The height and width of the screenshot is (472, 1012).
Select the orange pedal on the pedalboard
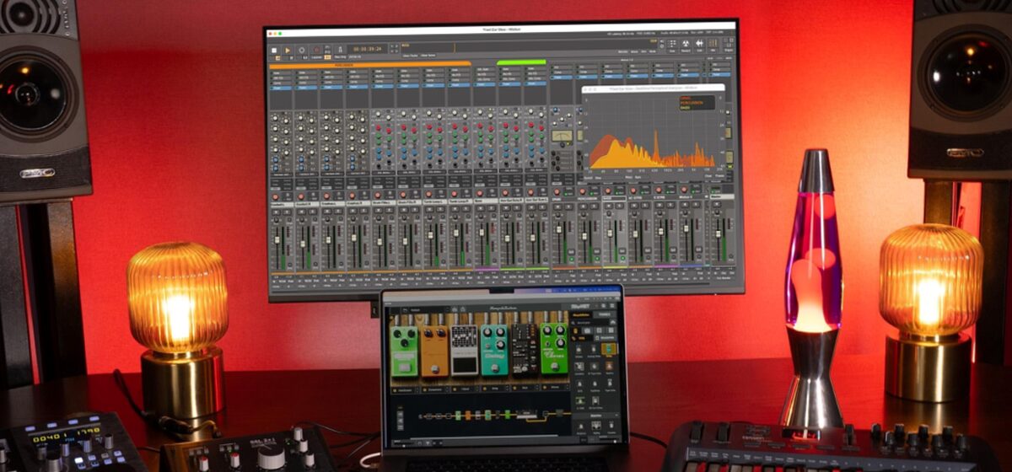[435, 351]
